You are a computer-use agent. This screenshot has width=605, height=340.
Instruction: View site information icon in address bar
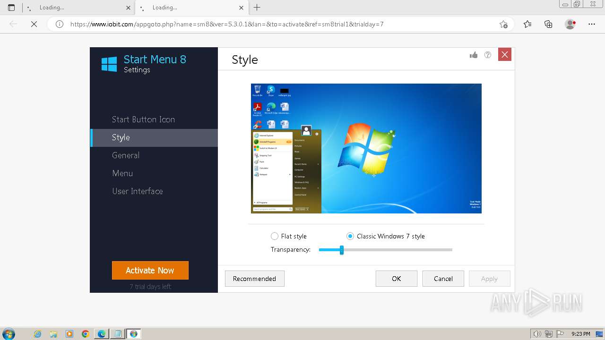pyautogui.click(x=60, y=24)
